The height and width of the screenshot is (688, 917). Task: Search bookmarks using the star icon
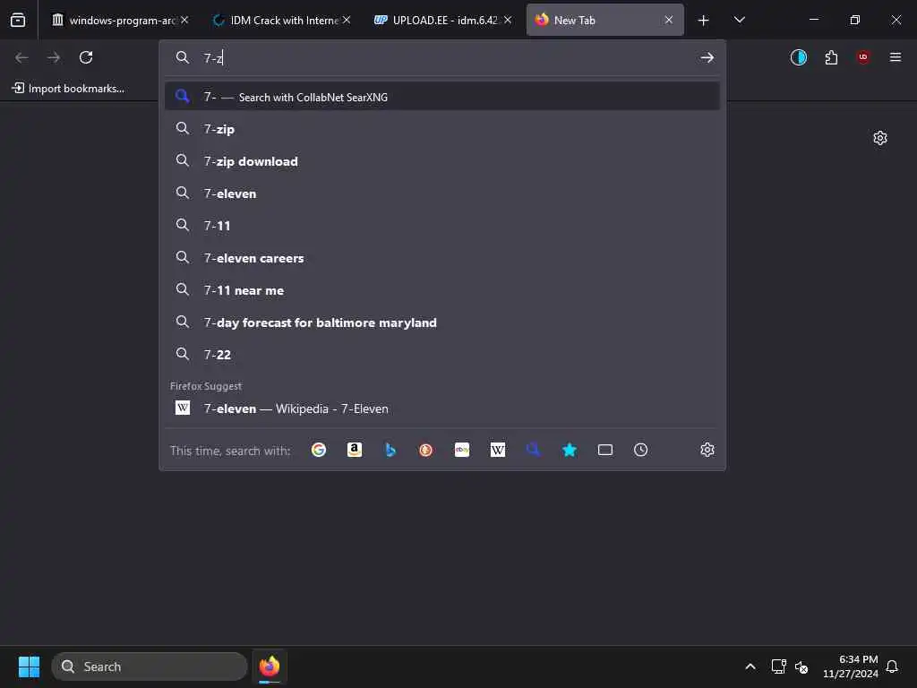(x=570, y=450)
